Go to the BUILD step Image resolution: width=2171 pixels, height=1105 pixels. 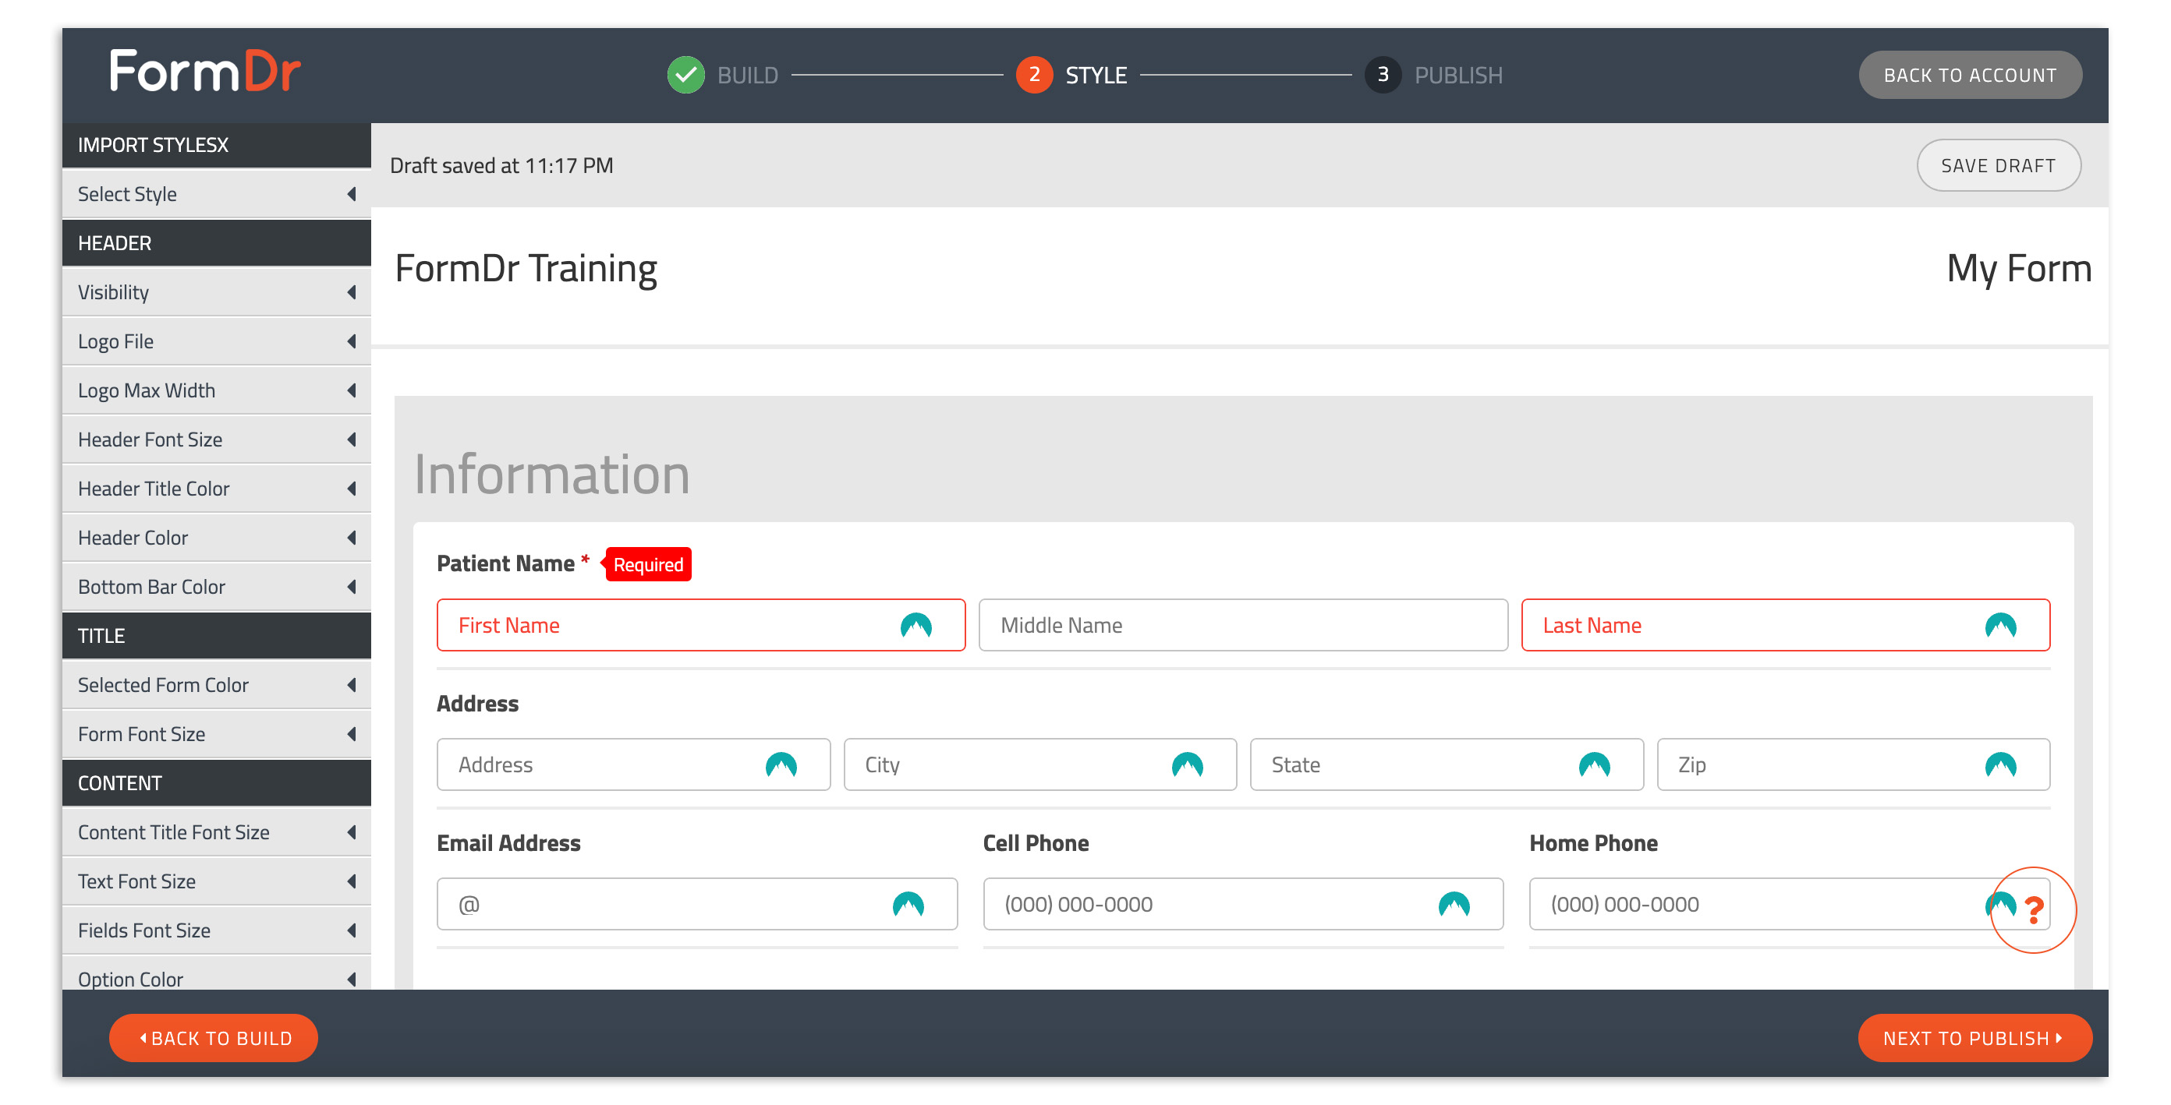(748, 75)
